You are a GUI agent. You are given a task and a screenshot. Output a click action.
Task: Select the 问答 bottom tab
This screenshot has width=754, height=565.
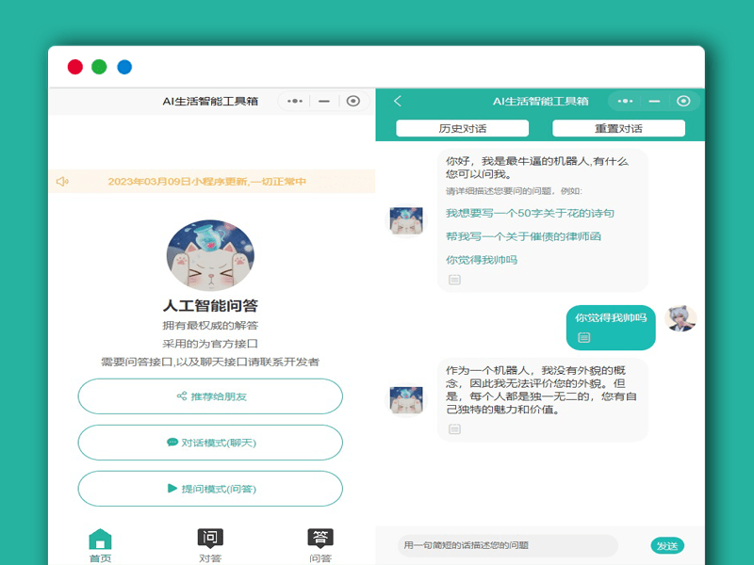320,546
